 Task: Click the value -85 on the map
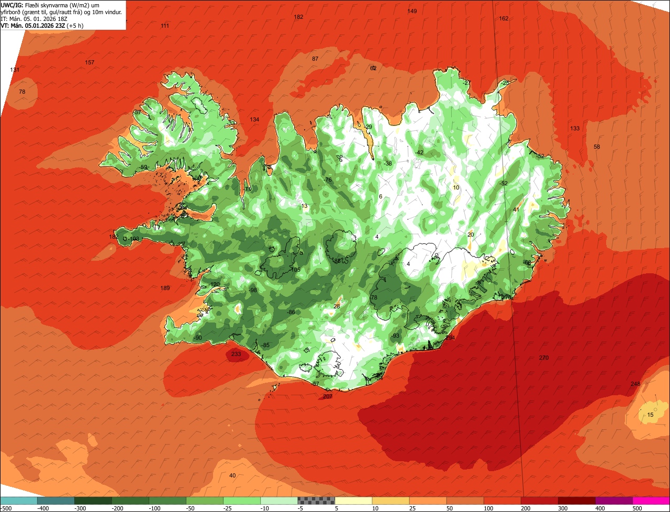[x=265, y=345]
